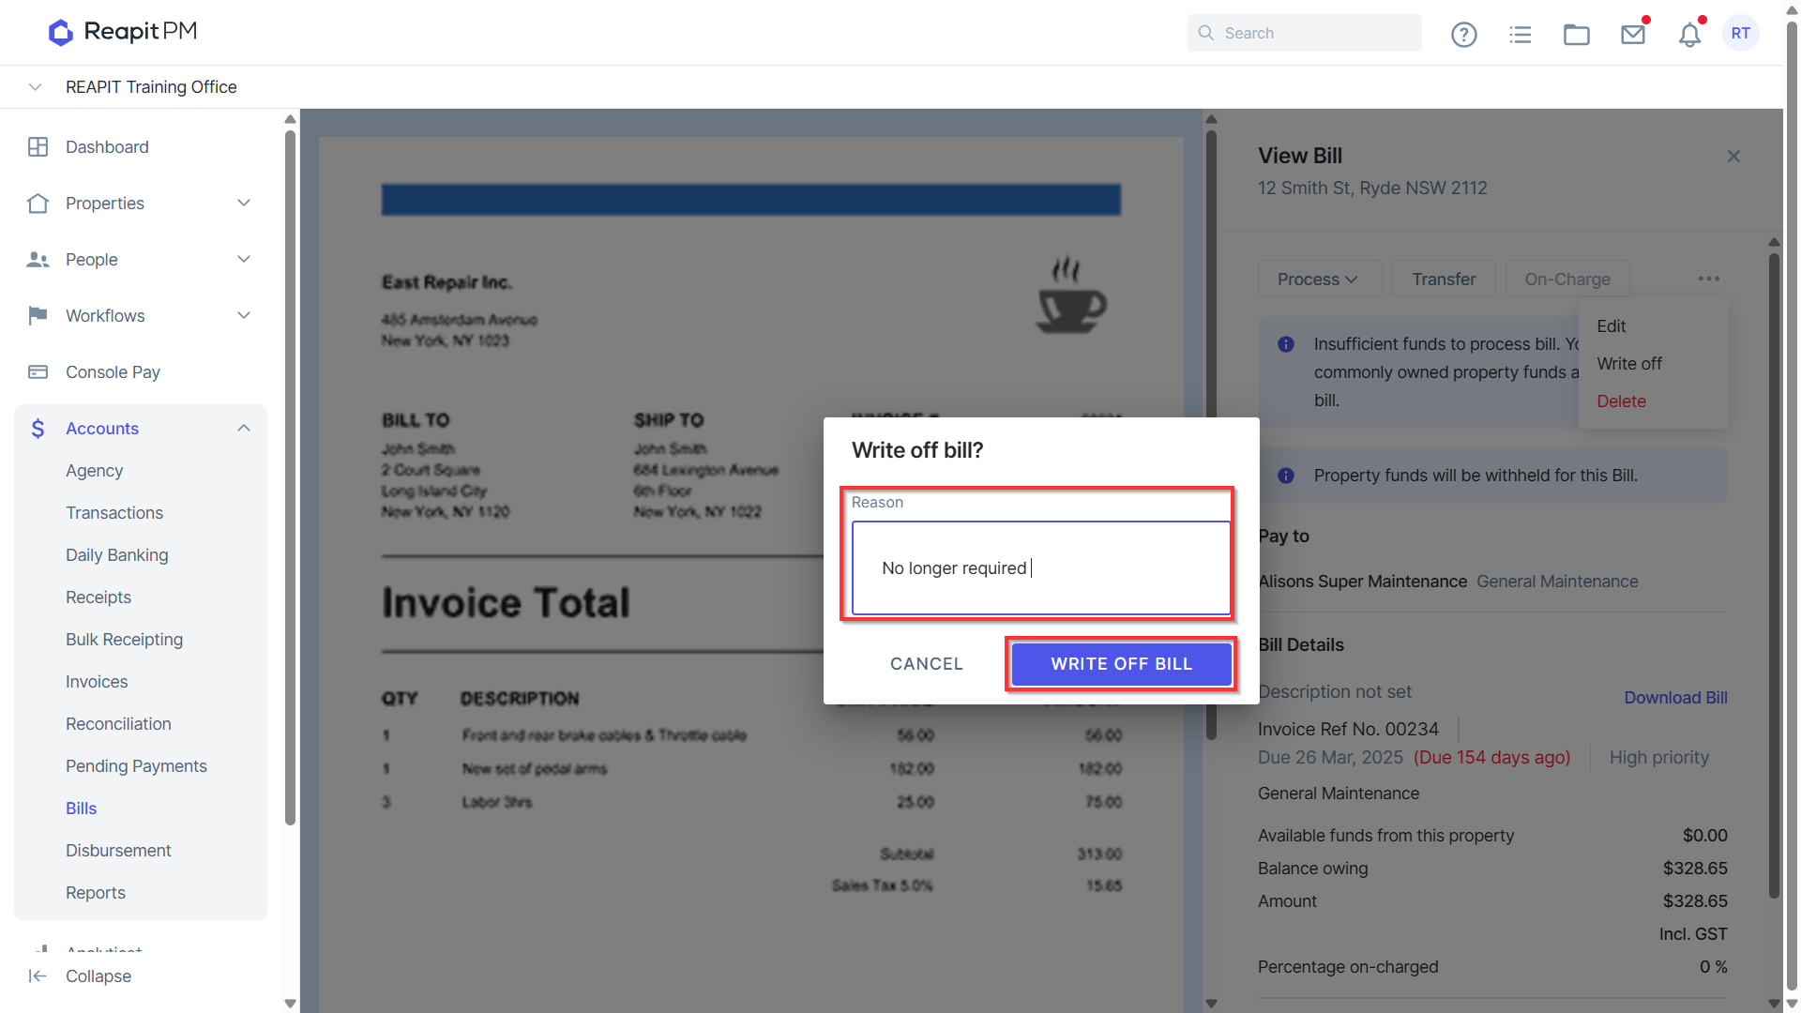This screenshot has height=1013, width=1801.
Task: Open Daily Banking in sidebar
Action: coord(117,555)
